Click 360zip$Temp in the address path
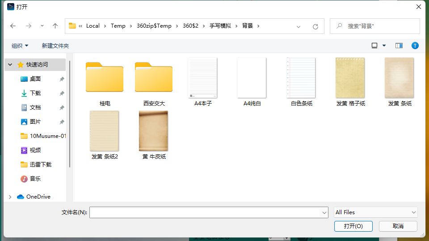Screen dimensions: 429x241 pyautogui.click(x=154, y=26)
